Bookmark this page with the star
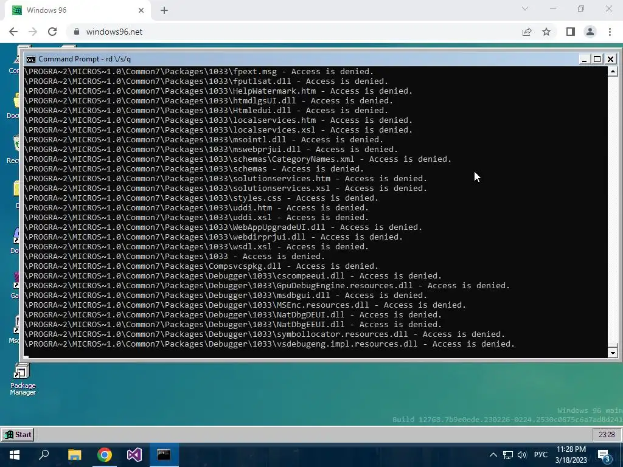The height and width of the screenshot is (467, 623). point(546,32)
